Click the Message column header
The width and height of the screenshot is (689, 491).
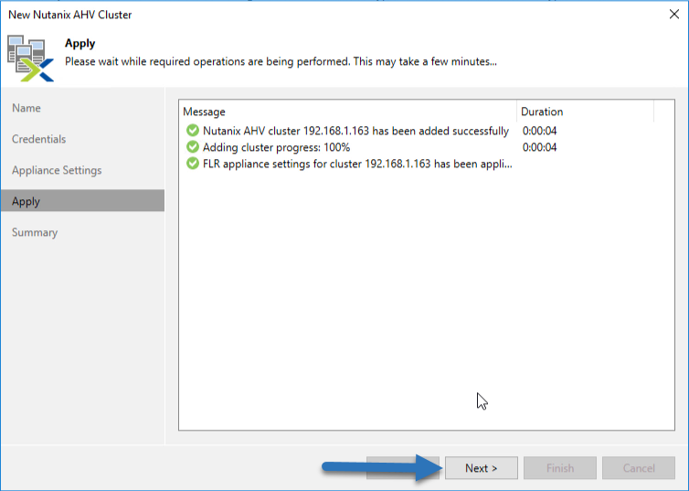(x=347, y=112)
